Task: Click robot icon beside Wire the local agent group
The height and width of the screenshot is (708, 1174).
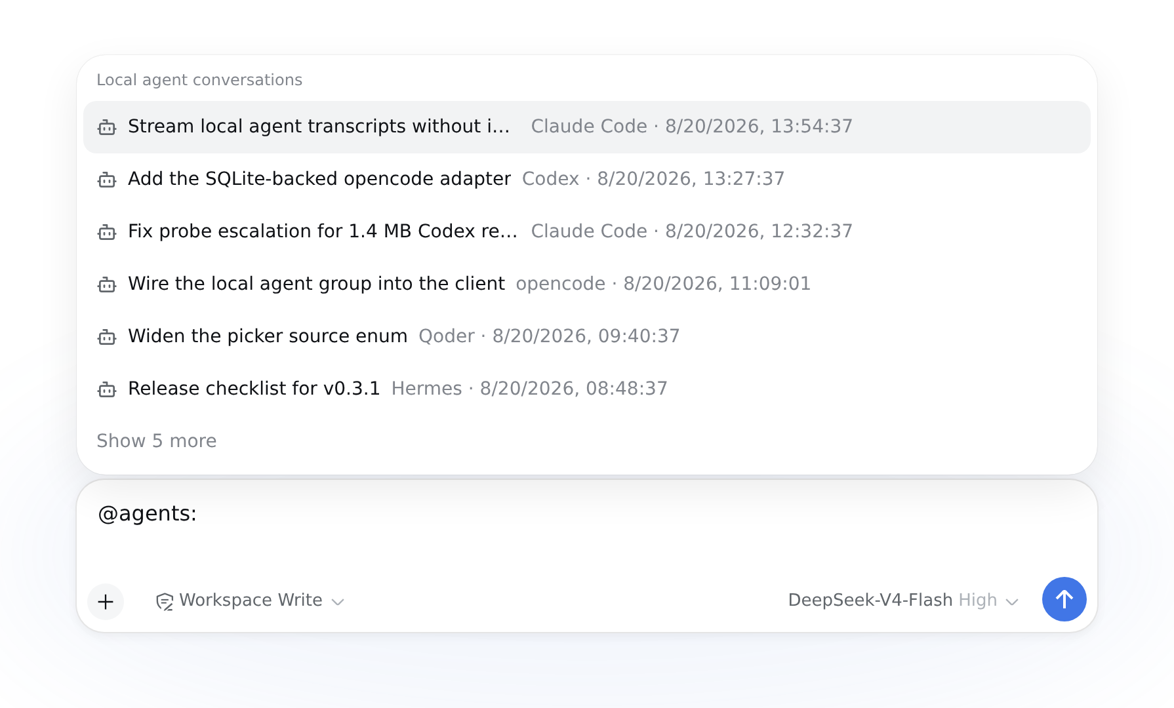Action: click(107, 285)
